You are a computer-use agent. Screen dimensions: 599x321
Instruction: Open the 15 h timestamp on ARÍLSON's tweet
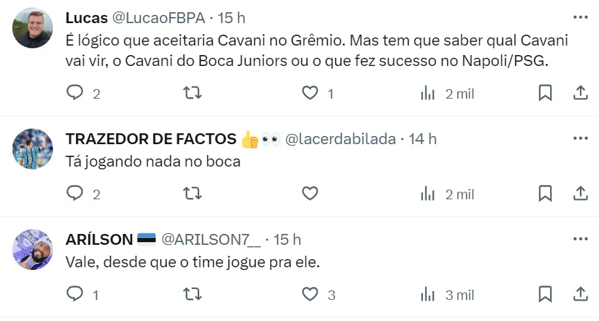(x=287, y=239)
